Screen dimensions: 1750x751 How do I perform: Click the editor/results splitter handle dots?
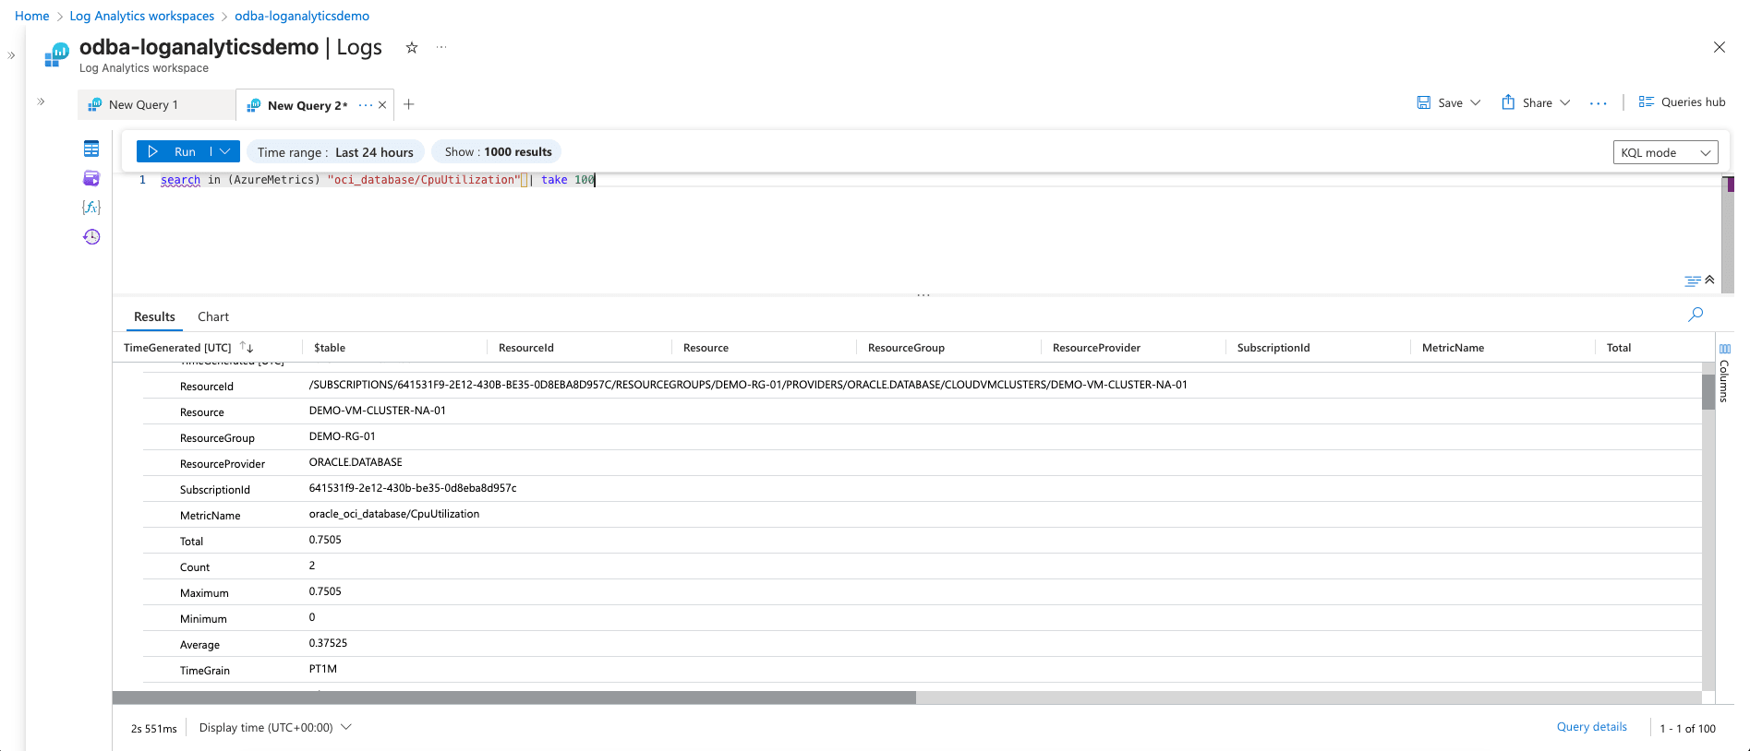point(923,295)
